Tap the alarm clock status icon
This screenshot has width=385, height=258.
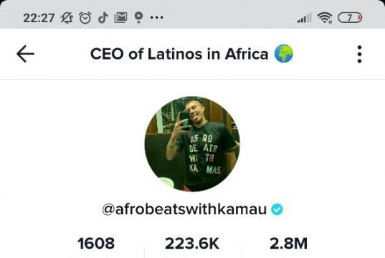(85, 18)
